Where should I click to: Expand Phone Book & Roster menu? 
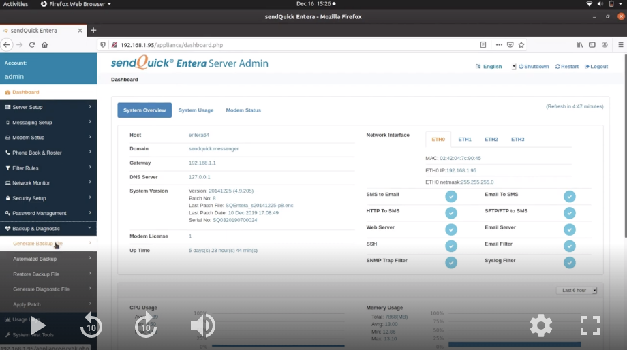[48, 153]
